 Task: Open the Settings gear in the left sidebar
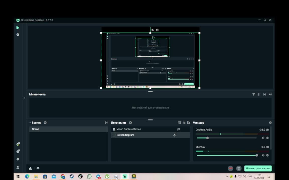click(18, 159)
